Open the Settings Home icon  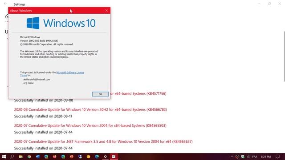7,16
